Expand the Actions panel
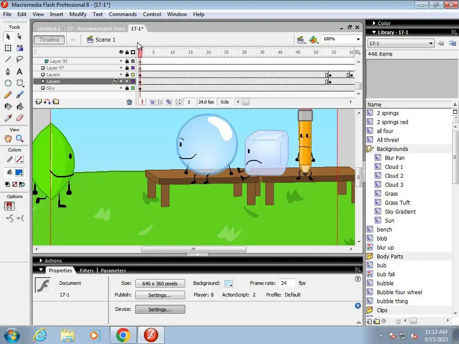Viewport: 459px width, 344px height. (x=41, y=260)
